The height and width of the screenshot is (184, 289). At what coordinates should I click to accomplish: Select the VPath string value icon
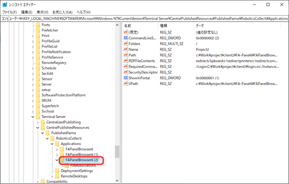pyautogui.click(x=125, y=83)
